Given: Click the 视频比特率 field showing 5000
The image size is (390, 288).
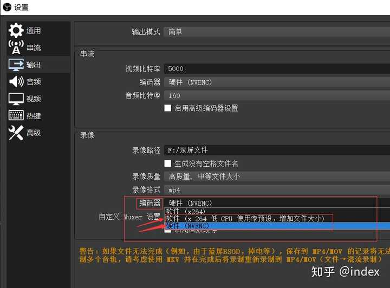Looking at the screenshot, I should point(277,69).
